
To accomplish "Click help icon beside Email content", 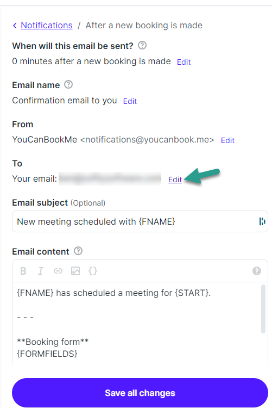I will click(78, 251).
